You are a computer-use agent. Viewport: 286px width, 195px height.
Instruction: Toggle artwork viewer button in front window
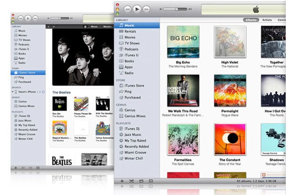click(150, 181)
